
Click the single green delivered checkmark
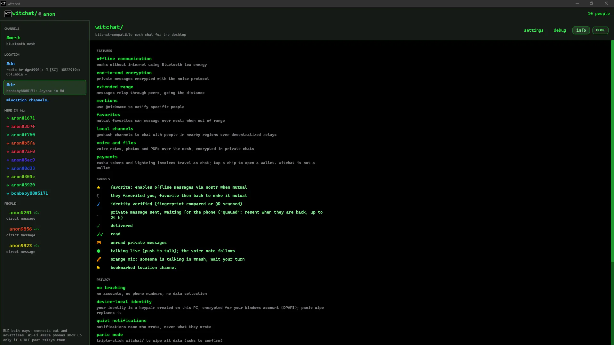[98, 226]
